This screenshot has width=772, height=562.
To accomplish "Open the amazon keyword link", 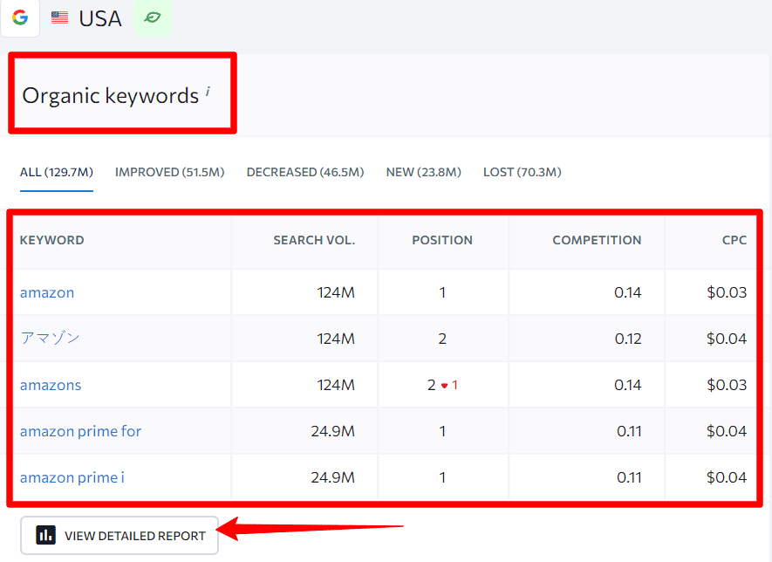I will click(x=47, y=292).
